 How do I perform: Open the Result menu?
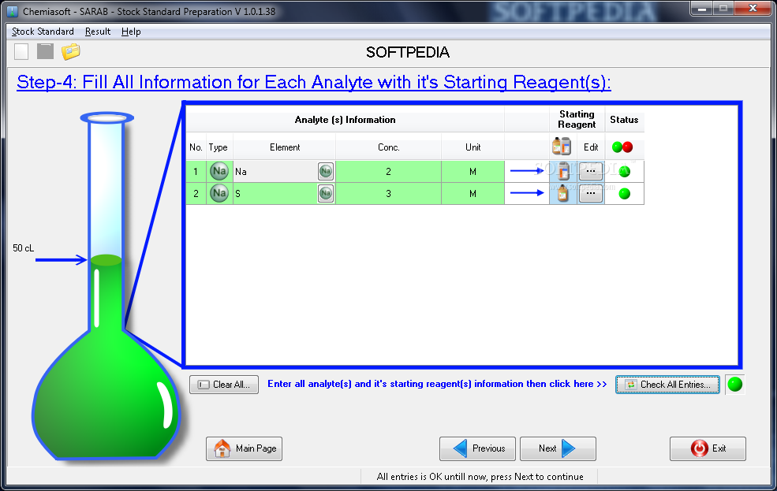tap(98, 32)
